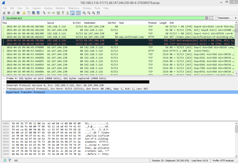Zoom out the main window text
The image size is (238, 163).
click(89, 13)
